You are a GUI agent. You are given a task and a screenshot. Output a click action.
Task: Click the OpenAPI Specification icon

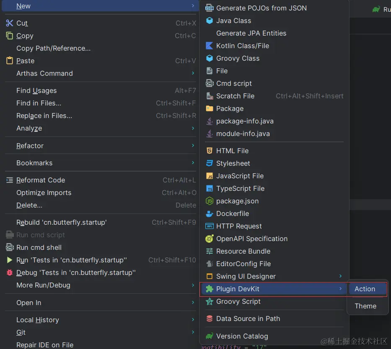tap(210, 239)
